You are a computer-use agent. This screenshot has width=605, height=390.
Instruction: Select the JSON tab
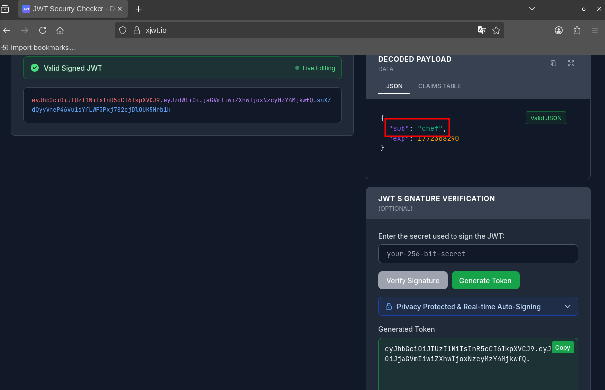(394, 86)
